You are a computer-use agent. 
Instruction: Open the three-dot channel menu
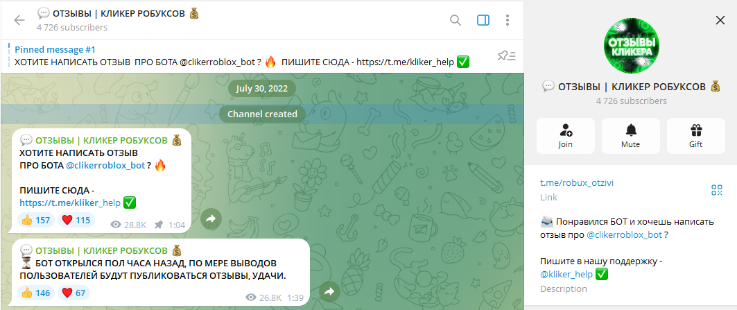[507, 20]
